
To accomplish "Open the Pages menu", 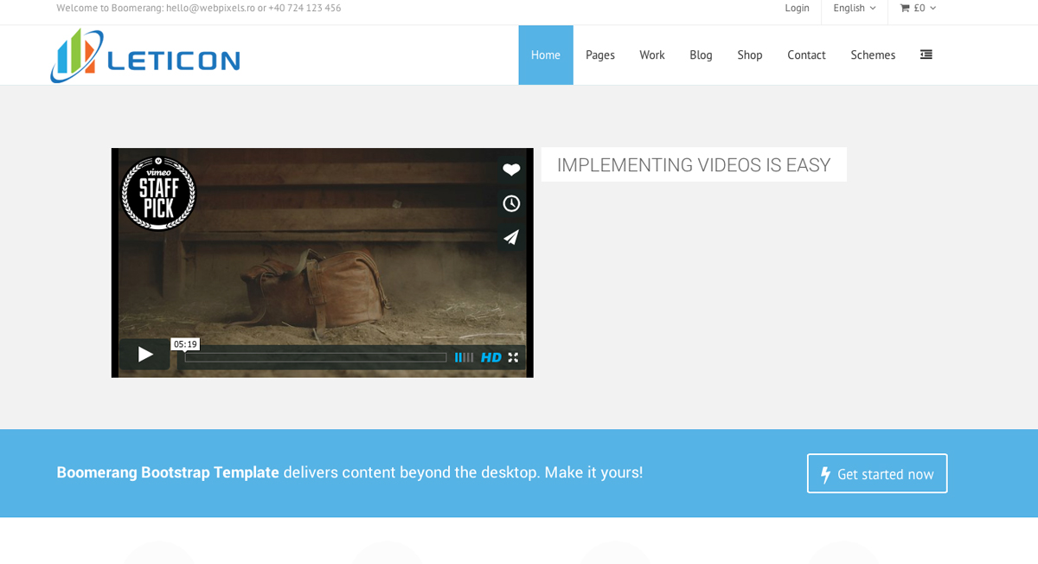I will click(x=600, y=54).
